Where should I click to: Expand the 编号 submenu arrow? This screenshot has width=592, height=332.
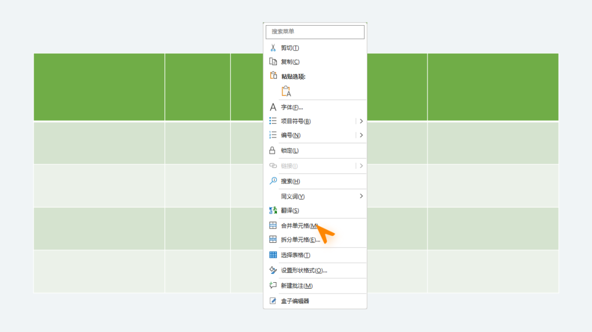[361, 135]
